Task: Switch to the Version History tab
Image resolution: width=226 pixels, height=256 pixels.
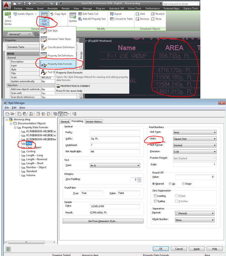Action: click(94, 121)
